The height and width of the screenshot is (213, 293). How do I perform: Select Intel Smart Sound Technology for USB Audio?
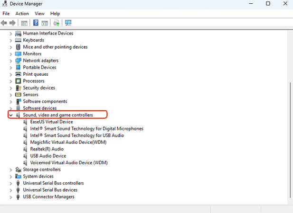click(x=77, y=135)
